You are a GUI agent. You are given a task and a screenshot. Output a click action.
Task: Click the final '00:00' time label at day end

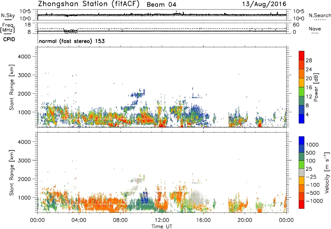click(x=286, y=220)
